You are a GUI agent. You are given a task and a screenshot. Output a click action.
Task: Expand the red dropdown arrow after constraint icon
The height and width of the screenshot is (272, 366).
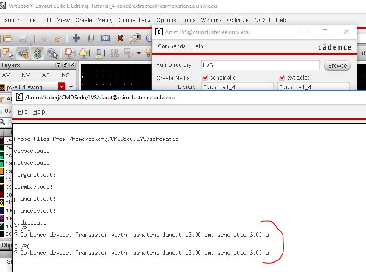tap(139, 53)
